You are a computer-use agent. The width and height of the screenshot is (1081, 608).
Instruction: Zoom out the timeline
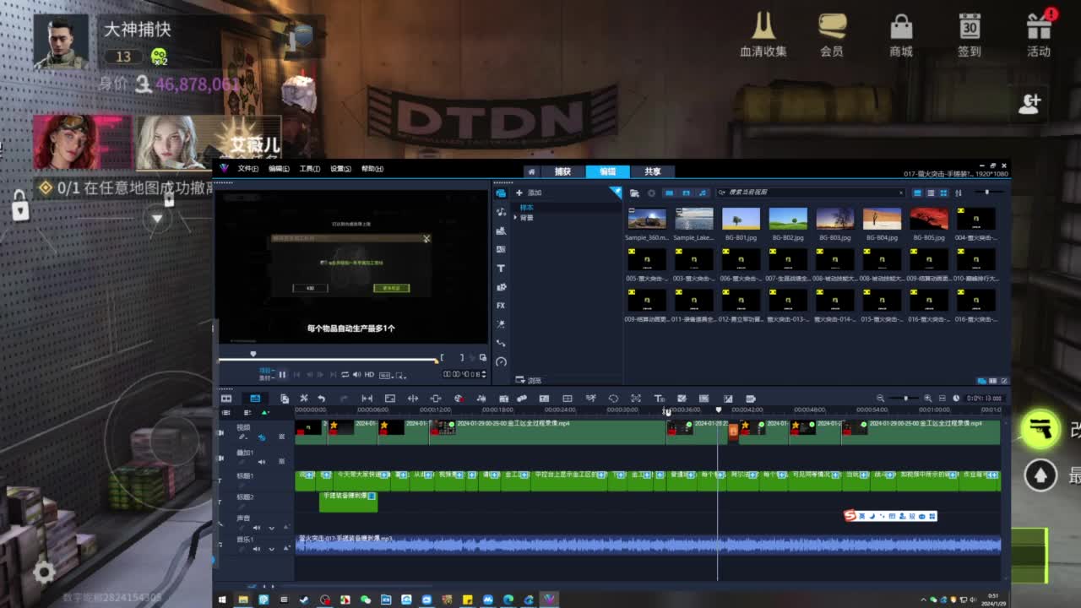(880, 399)
